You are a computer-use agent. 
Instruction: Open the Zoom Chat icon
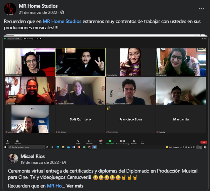tap(100, 142)
